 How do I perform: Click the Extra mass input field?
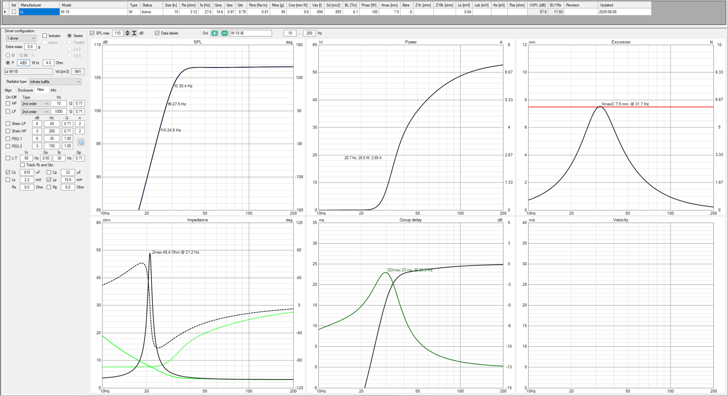30,47
